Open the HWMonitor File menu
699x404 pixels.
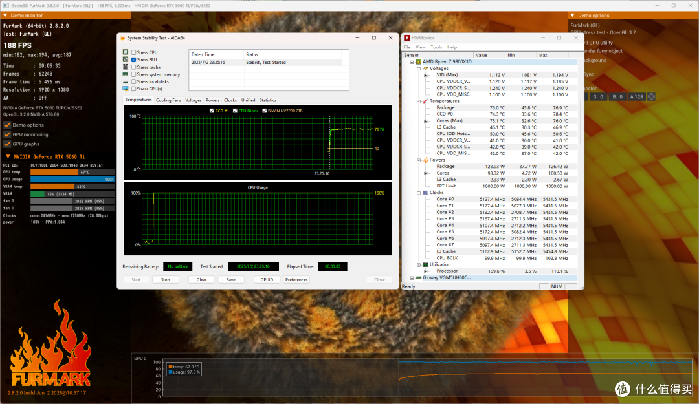coord(407,47)
